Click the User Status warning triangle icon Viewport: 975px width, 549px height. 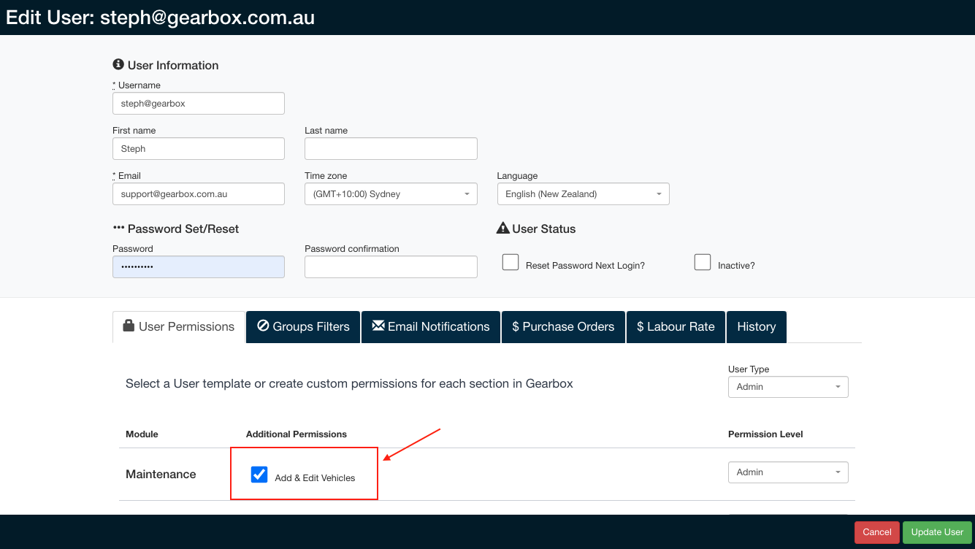(x=502, y=229)
